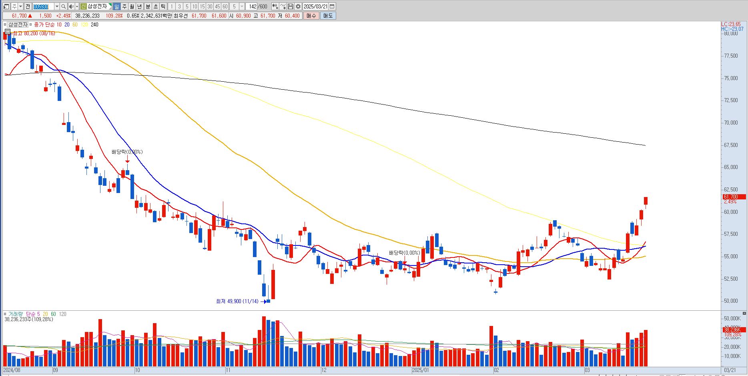Select the daily 일 period
This screenshot has height=376, width=748.
click(x=116, y=6)
